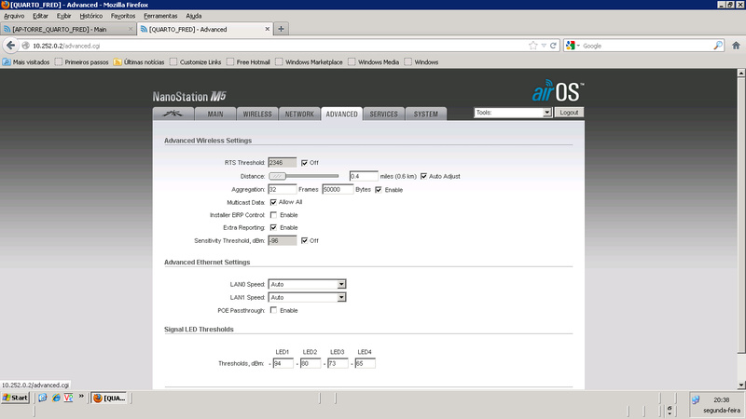The image size is (746, 419).
Task: Reload the page with the refresh icon
Action: click(553, 46)
